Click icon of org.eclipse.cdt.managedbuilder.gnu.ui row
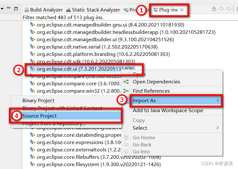Image resolution: width=238 pixels, height=169 pixels. pos(33,24)
